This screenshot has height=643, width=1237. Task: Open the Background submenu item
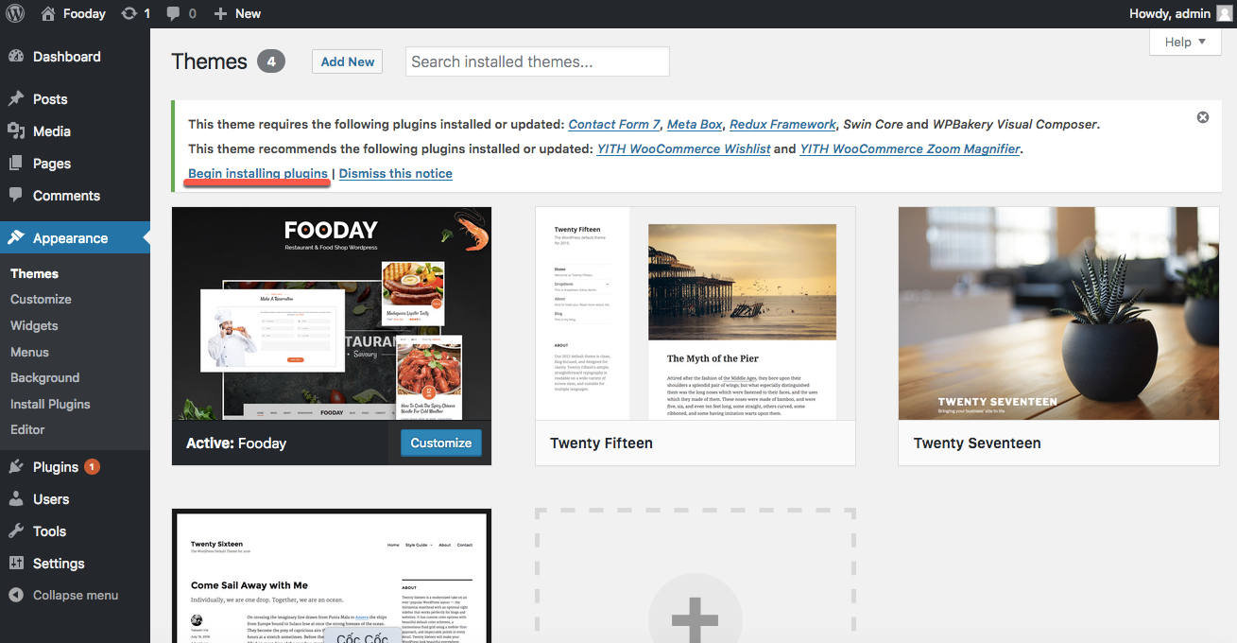[44, 377]
